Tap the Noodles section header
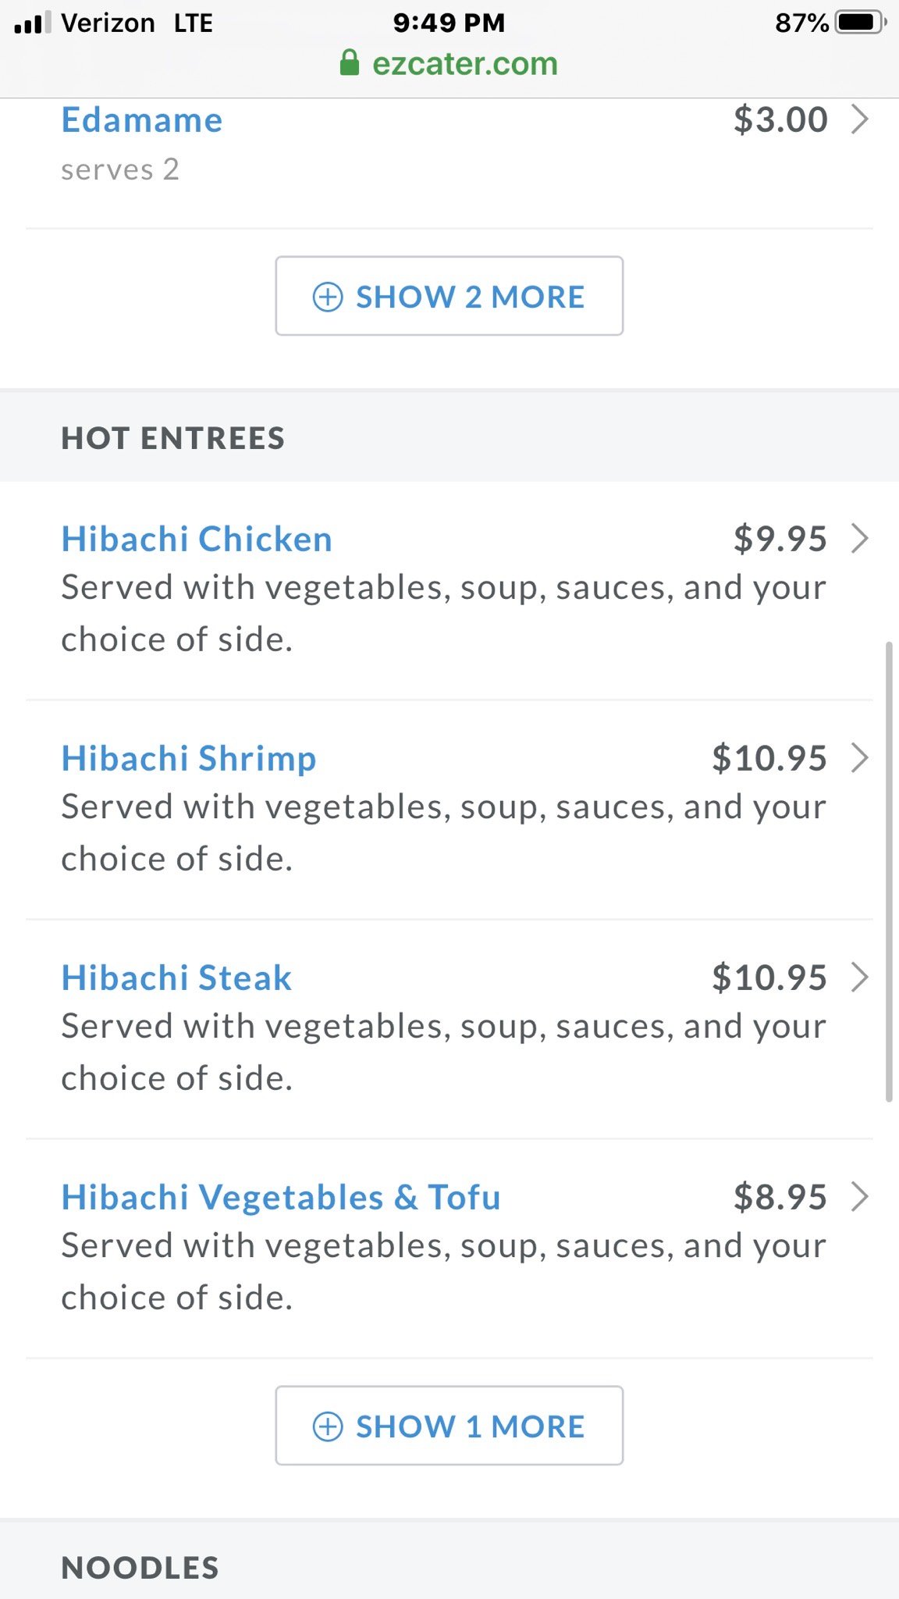 (x=140, y=1568)
